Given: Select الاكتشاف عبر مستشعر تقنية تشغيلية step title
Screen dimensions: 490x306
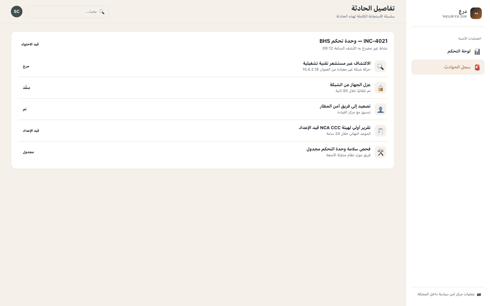Looking at the screenshot, I should tap(337, 63).
